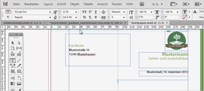Image resolution: width=204 pixels, height=91 pixels.
Task: Open the Hilfe menu
Action: (130, 4)
